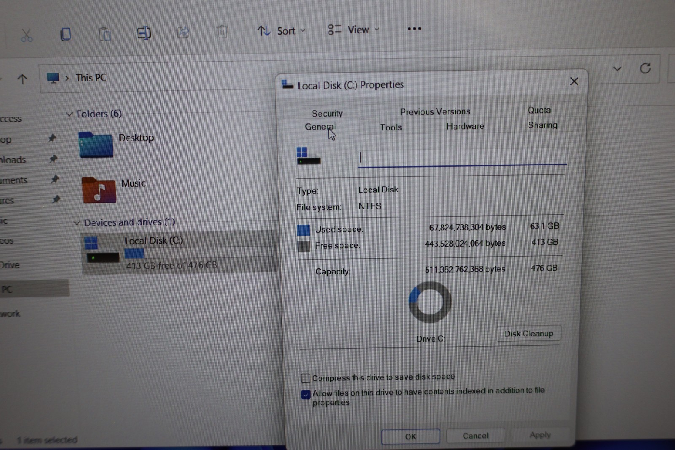Click the NTFS file system value
675x450 pixels.
(370, 206)
